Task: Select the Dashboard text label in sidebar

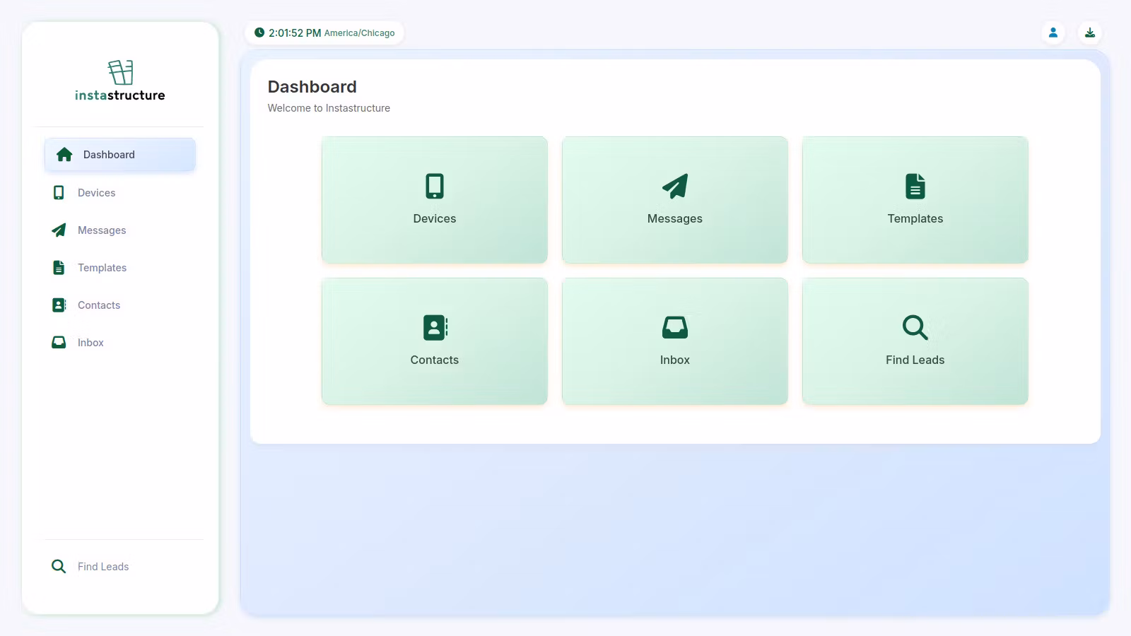Action: 109,155
